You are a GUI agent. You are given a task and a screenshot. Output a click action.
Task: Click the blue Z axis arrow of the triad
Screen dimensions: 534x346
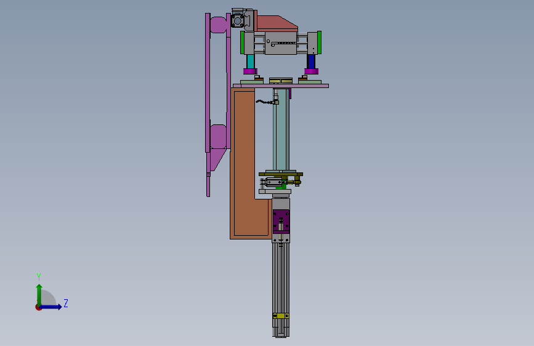click(51, 307)
